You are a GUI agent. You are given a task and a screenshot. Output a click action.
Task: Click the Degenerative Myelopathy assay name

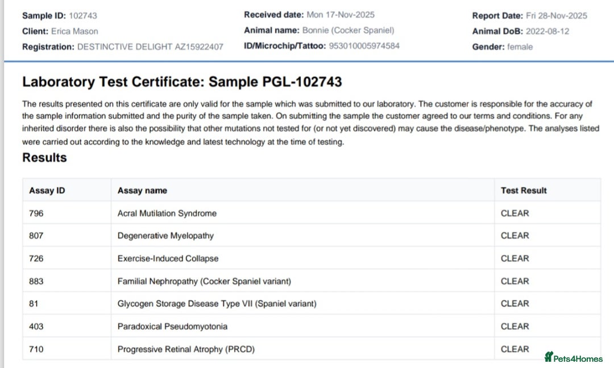[165, 236]
